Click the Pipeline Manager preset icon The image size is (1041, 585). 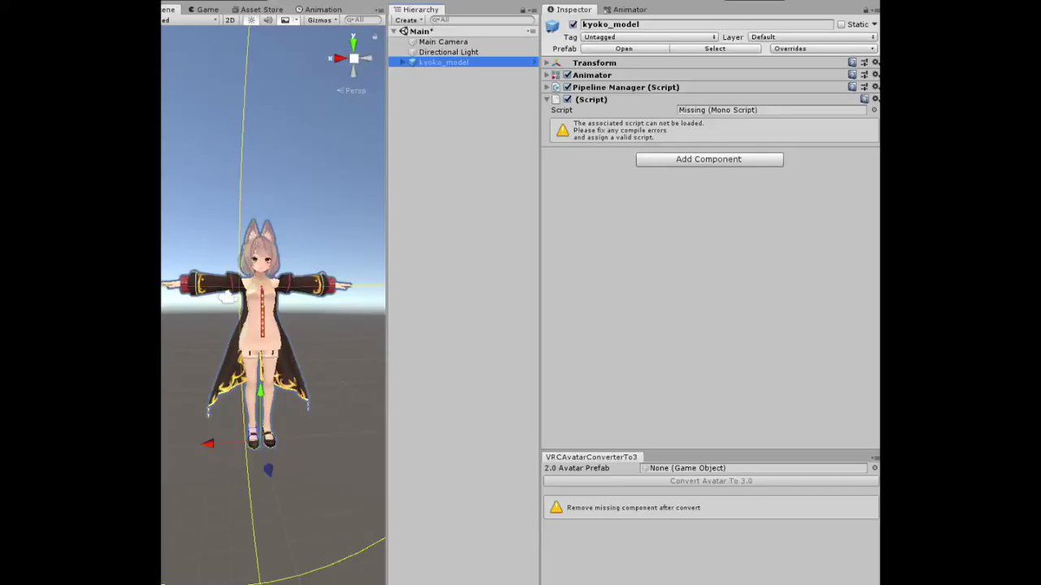865,87
